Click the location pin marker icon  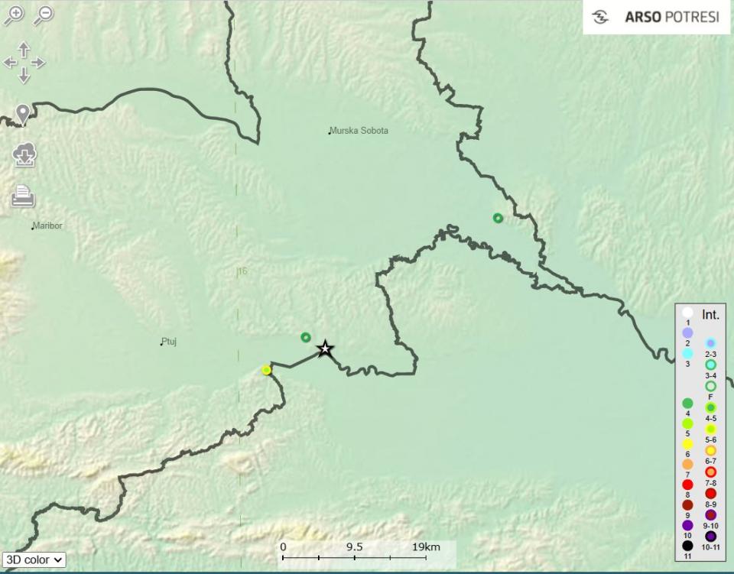tap(23, 115)
